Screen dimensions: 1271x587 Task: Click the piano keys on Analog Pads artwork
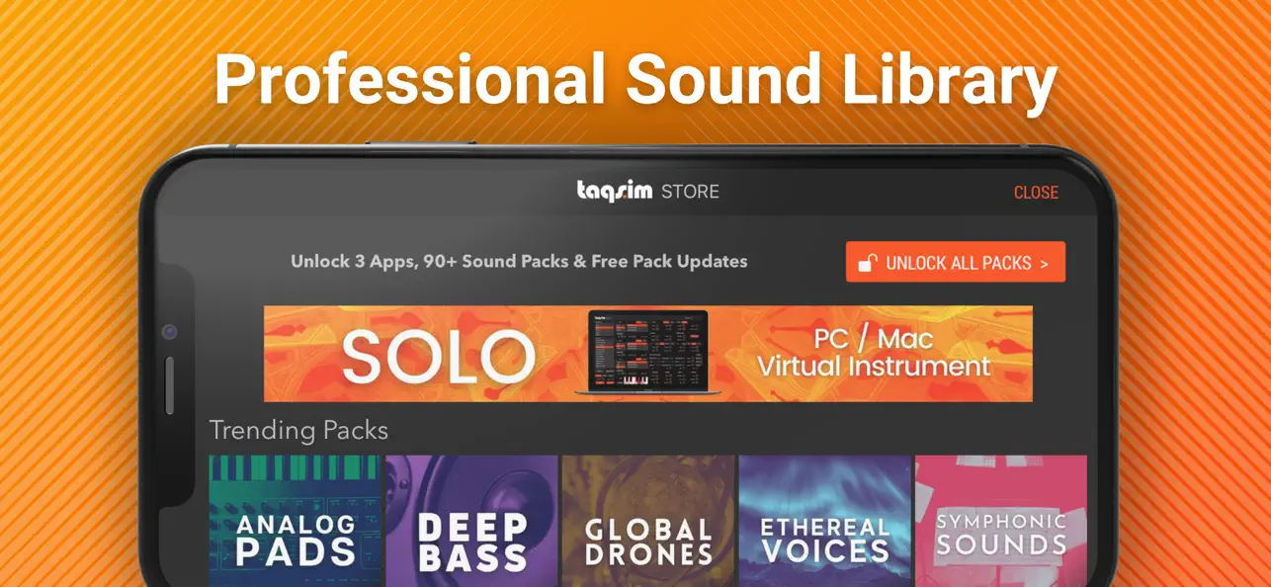pos(295,469)
